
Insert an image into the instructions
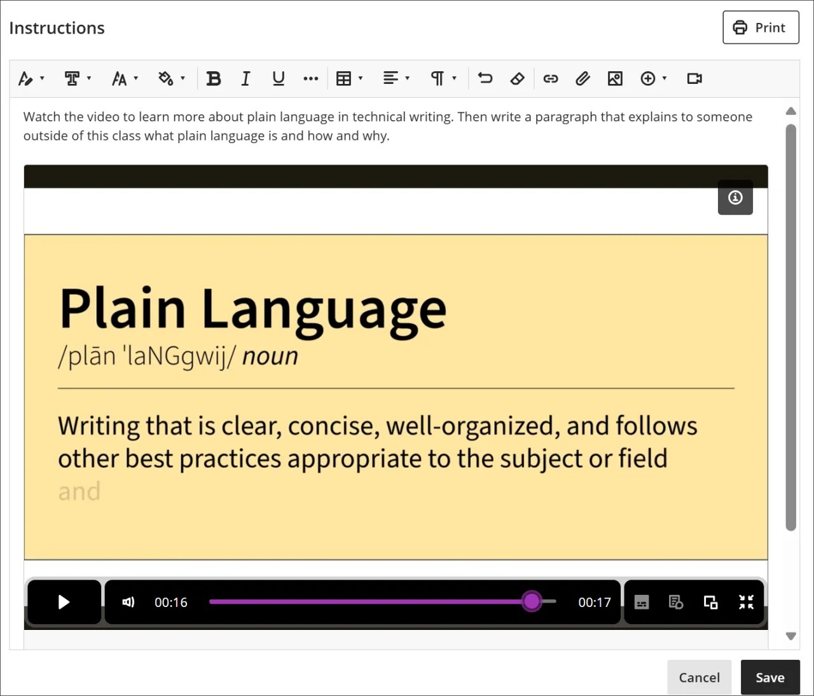tap(615, 78)
